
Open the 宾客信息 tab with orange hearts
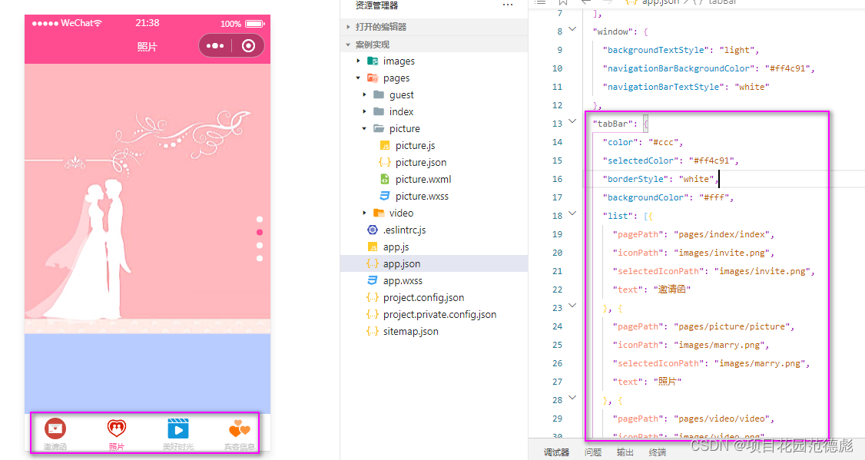240,434
